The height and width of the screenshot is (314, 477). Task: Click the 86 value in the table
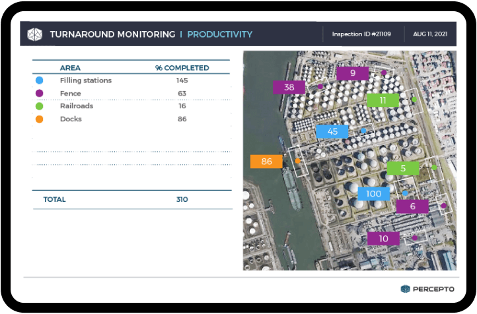click(182, 119)
